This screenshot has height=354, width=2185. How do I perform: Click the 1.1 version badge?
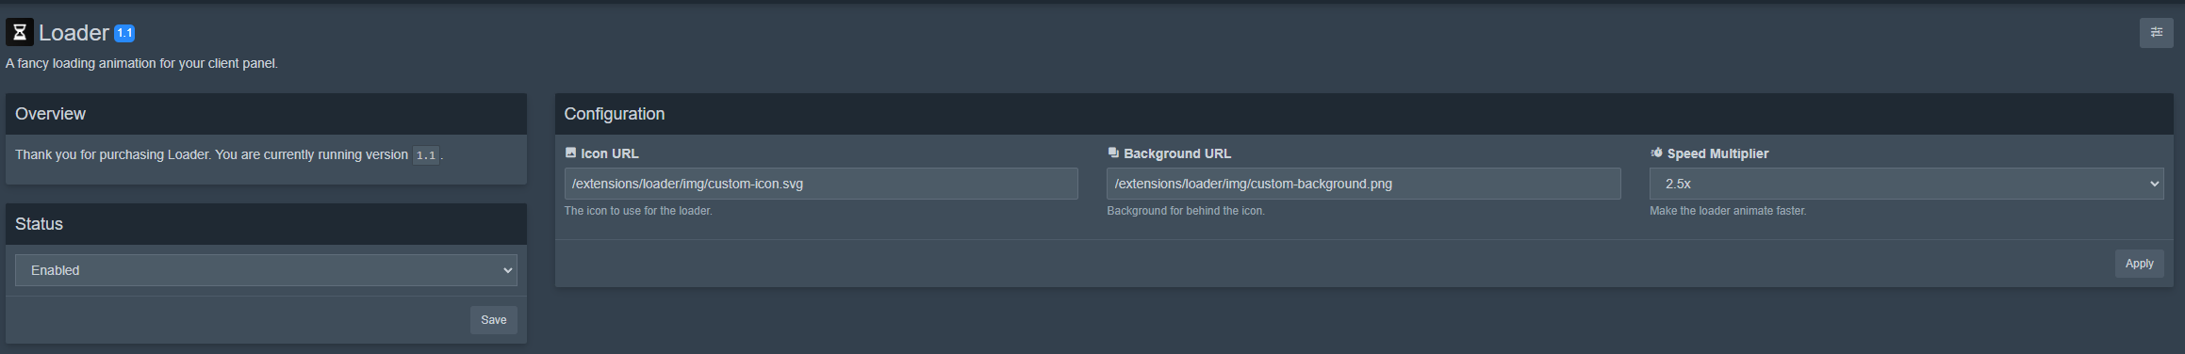pyautogui.click(x=124, y=33)
